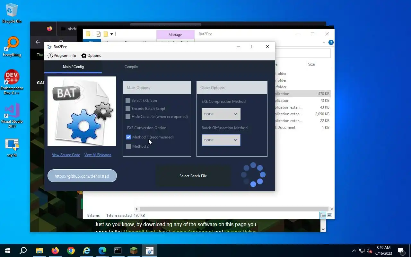
Task: Click the github.com/dehoisted URL button
Action: pyautogui.click(x=82, y=176)
